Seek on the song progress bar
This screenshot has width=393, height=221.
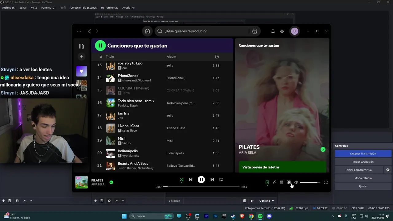click(x=201, y=187)
